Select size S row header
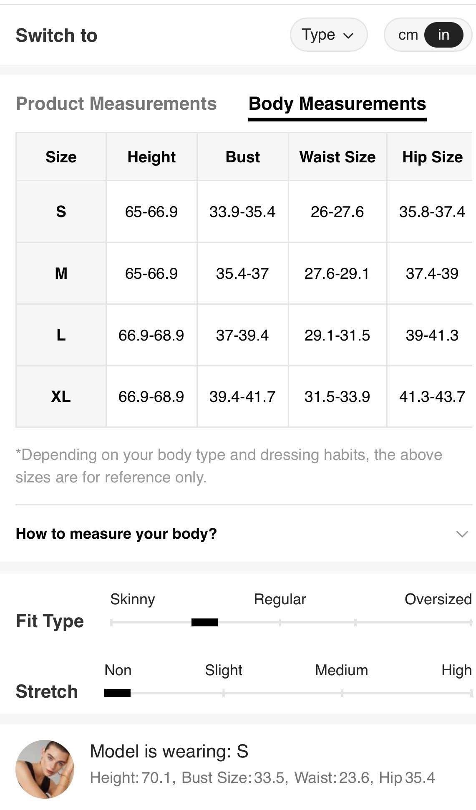The width and height of the screenshot is (476, 810). (61, 212)
